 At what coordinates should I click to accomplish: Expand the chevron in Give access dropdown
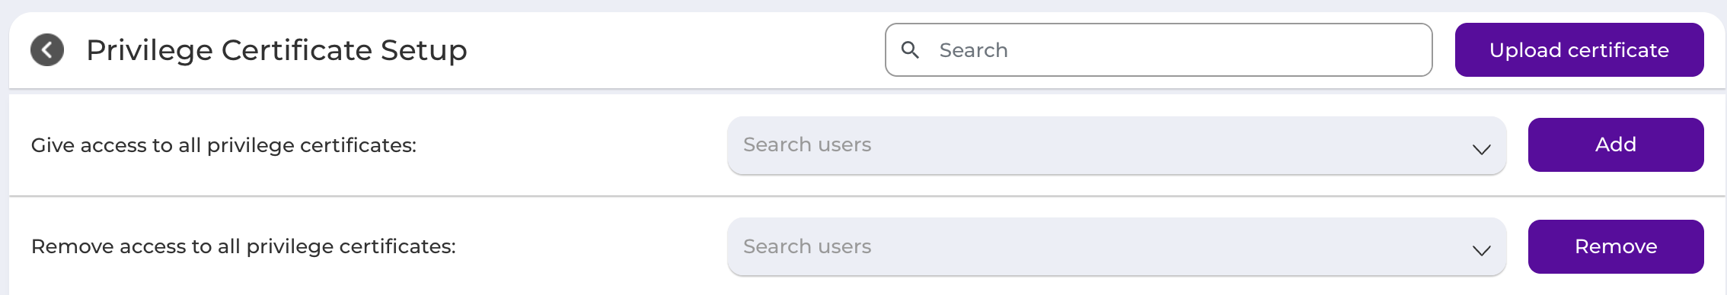click(x=1481, y=149)
